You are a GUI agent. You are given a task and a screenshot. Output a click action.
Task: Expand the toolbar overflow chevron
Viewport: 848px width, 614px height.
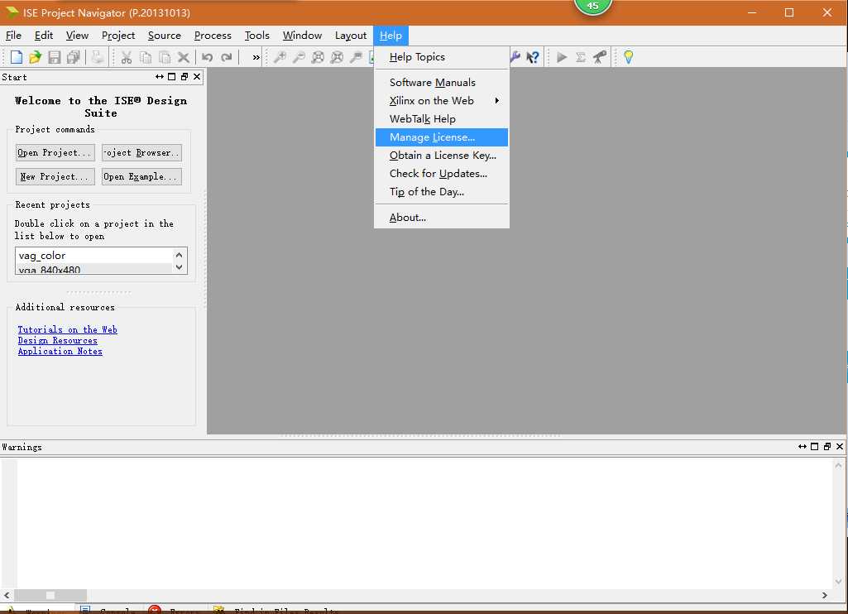[x=256, y=57]
